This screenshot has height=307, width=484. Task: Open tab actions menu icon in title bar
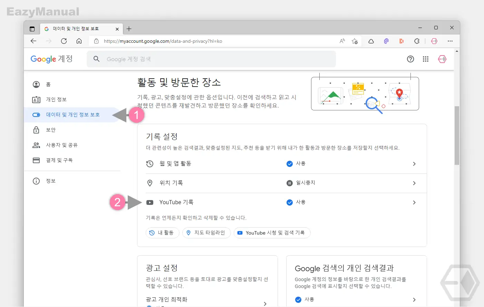point(32,29)
